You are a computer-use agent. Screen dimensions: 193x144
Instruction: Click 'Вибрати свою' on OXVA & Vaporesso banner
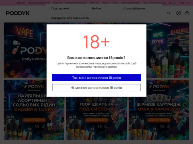point(159,120)
